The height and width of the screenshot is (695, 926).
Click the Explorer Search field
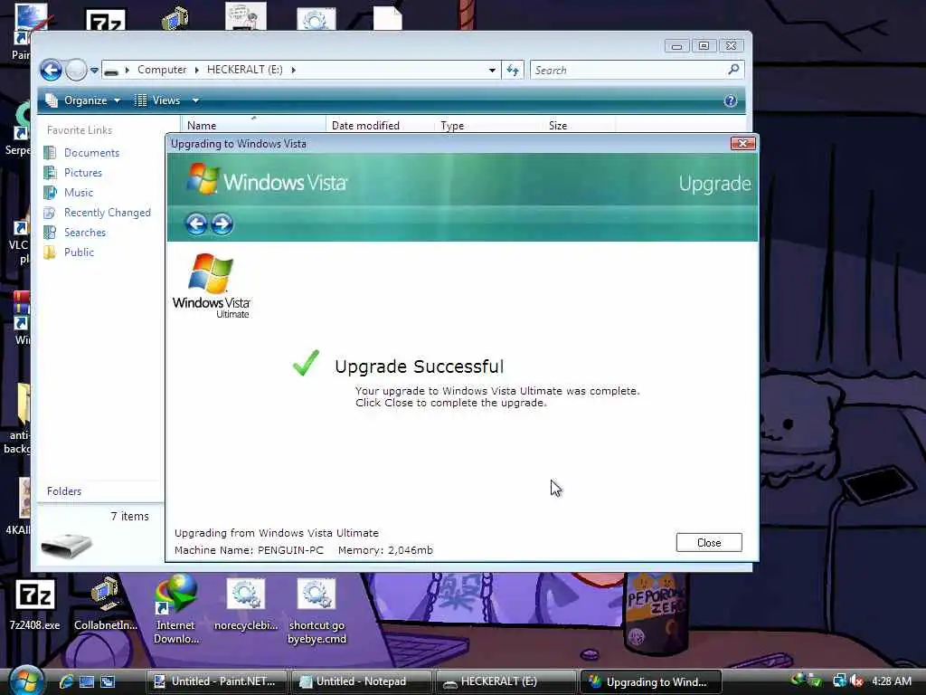click(629, 71)
